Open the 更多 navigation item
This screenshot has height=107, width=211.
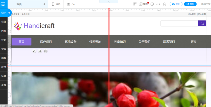194,42
